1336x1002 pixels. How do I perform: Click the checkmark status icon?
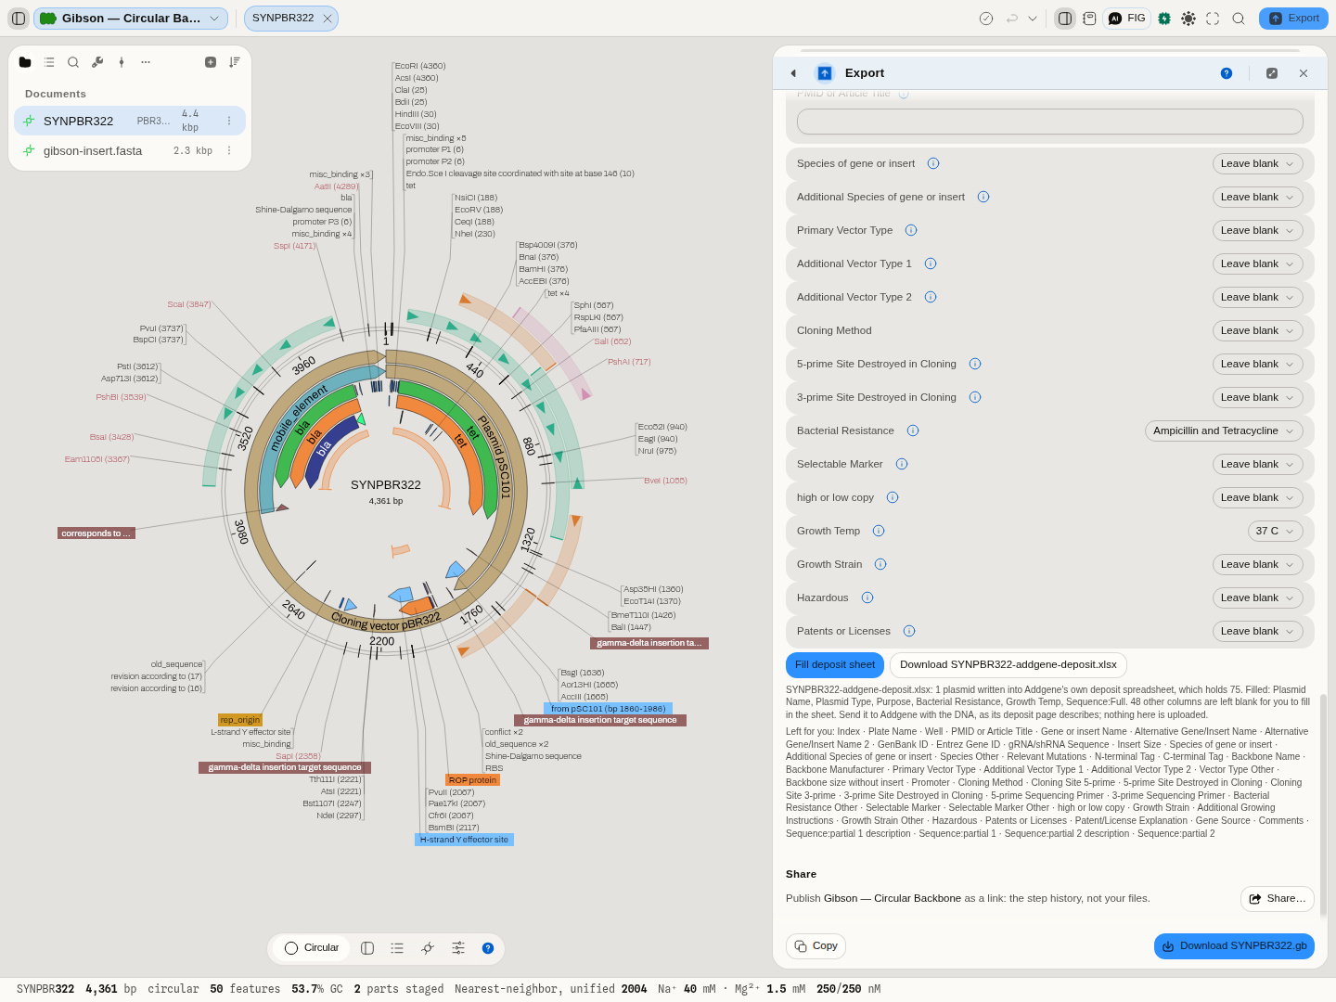(x=986, y=19)
